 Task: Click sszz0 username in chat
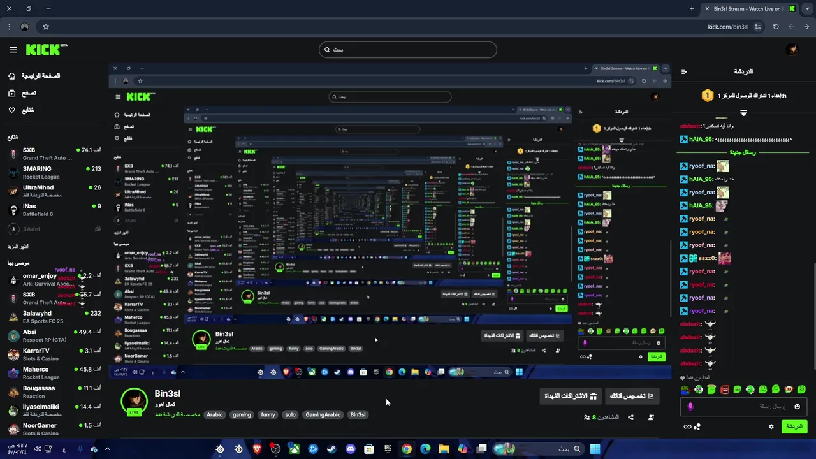coord(707,258)
